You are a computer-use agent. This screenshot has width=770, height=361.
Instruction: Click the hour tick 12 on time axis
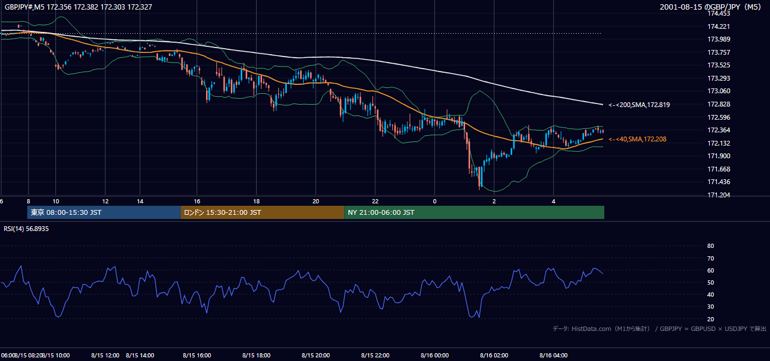click(105, 201)
